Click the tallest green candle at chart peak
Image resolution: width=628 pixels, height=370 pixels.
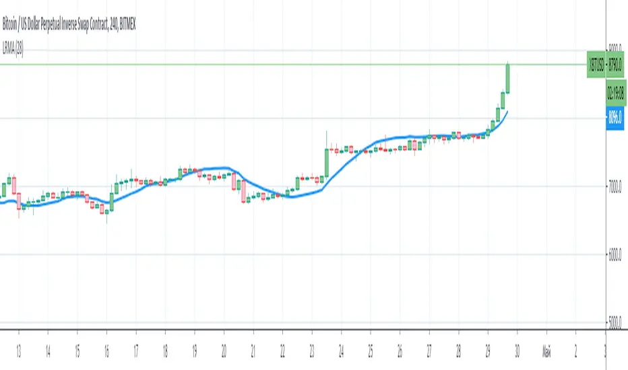pyautogui.click(x=507, y=79)
